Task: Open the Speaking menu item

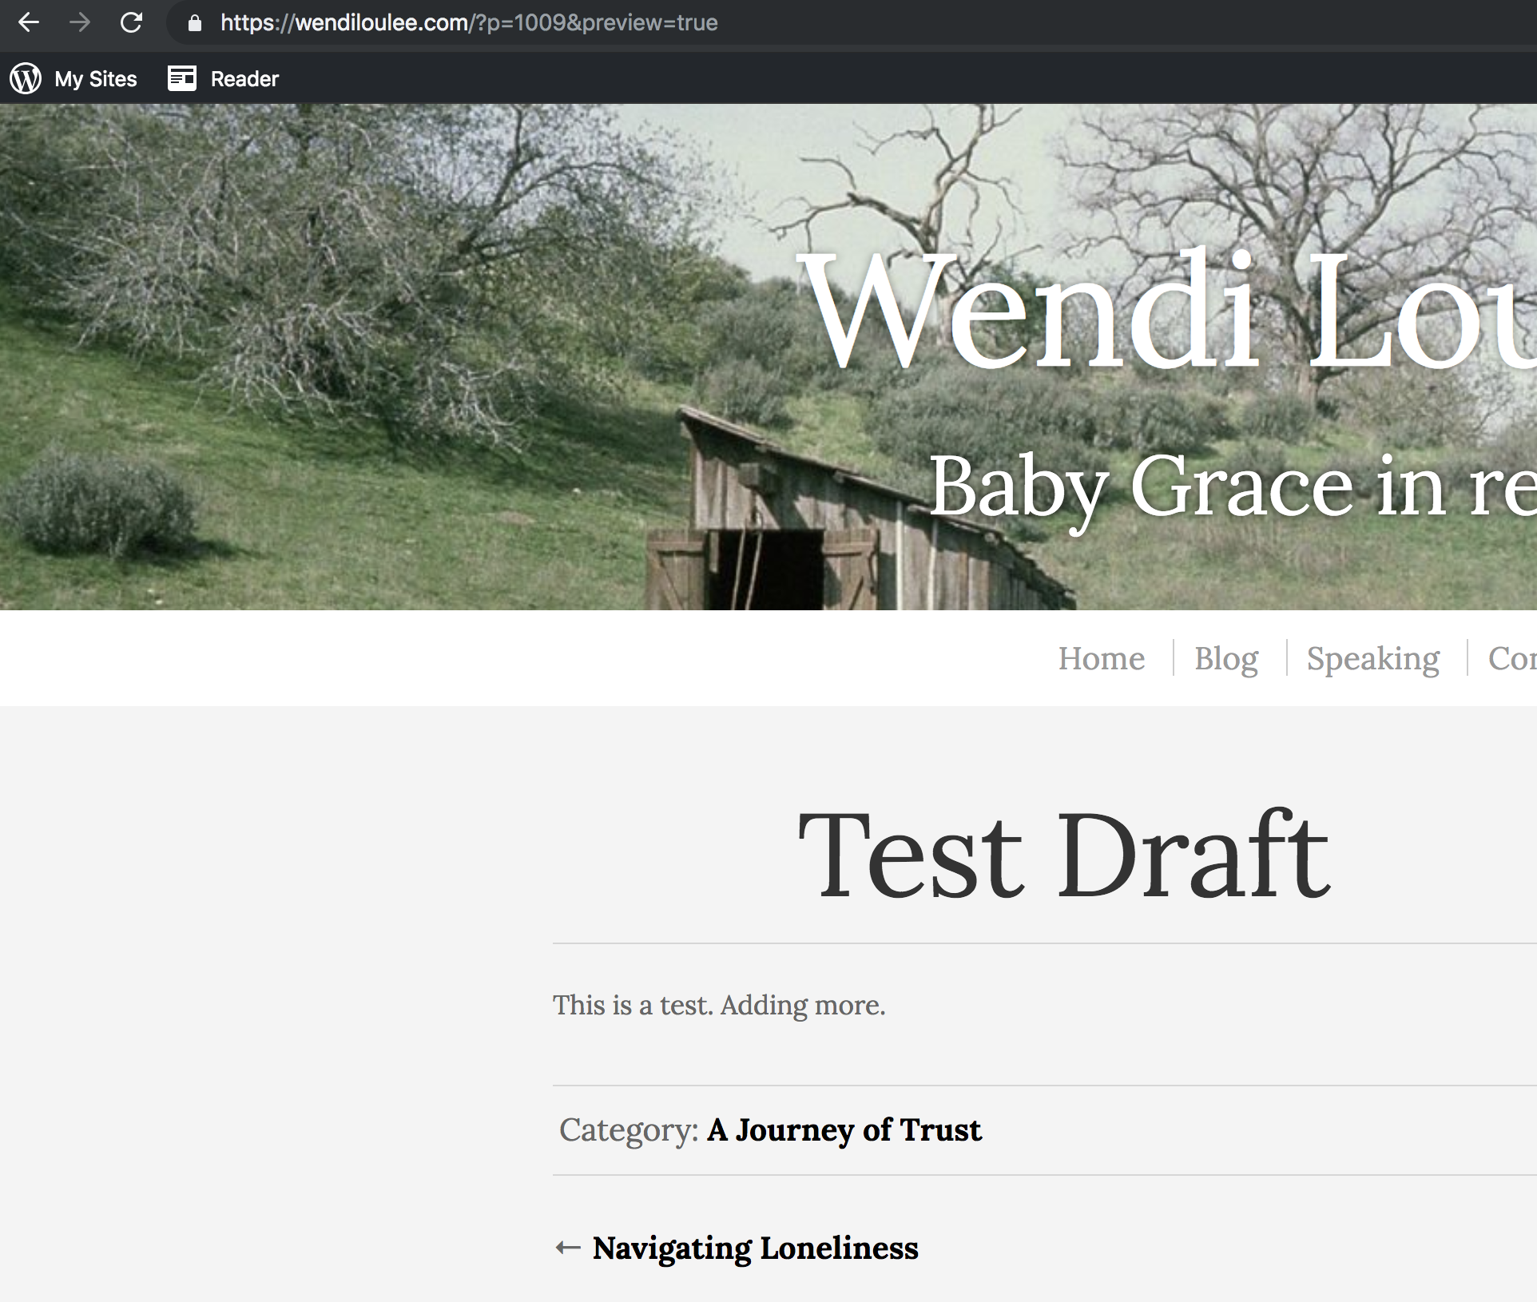Action: pos(1372,658)
